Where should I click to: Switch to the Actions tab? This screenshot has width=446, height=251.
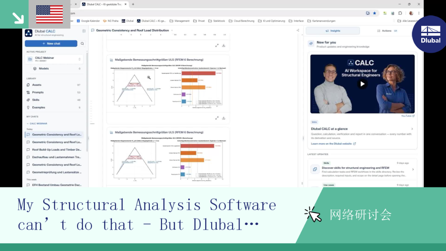point(387,31)
